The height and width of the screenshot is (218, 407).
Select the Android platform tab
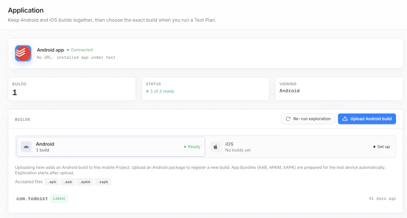tap(110, 147)
